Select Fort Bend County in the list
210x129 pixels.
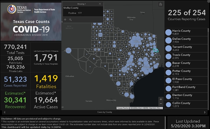coord(186,88)
